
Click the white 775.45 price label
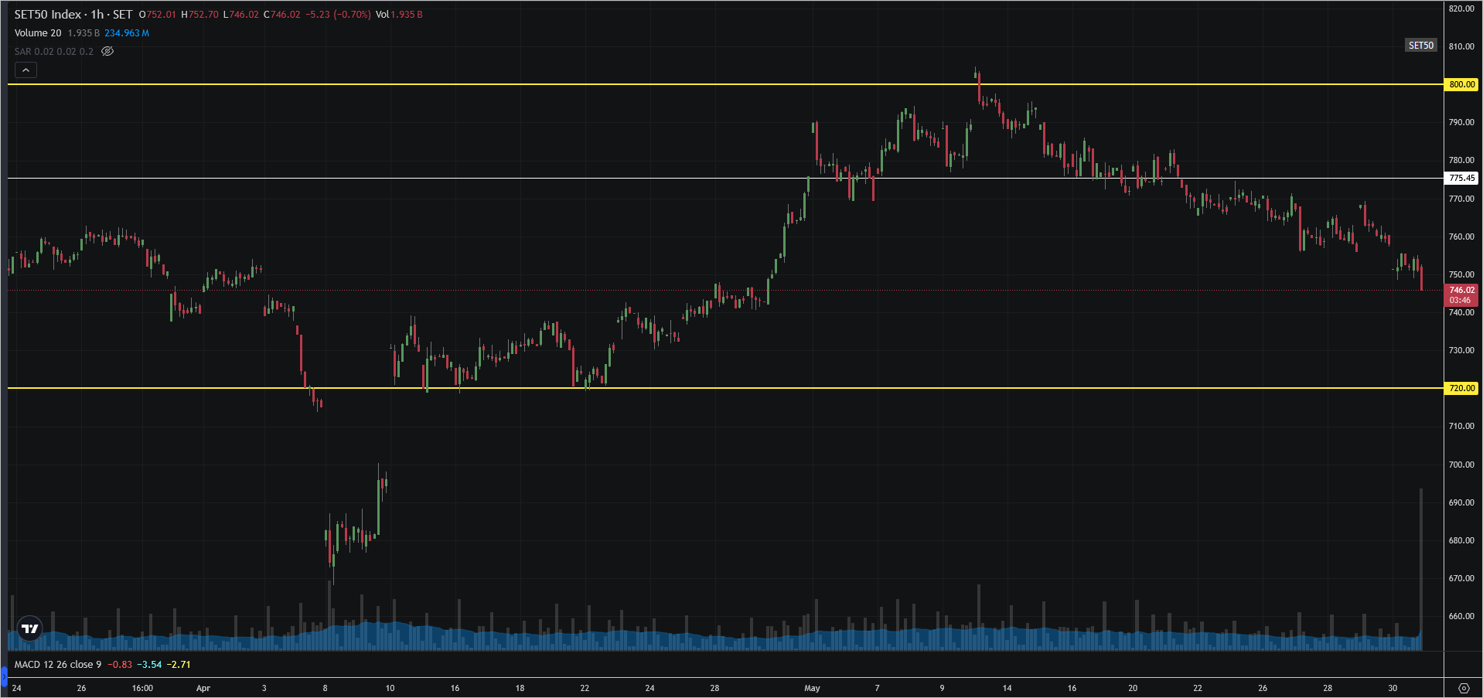coord(1461,178)
